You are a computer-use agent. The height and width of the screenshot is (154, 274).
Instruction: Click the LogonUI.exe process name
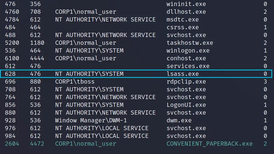pos(186,105)
